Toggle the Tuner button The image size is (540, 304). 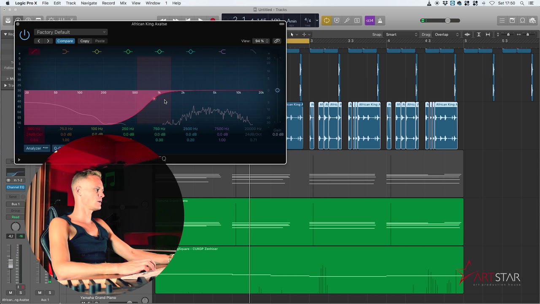pyautogui.click(x=347, y=20)
